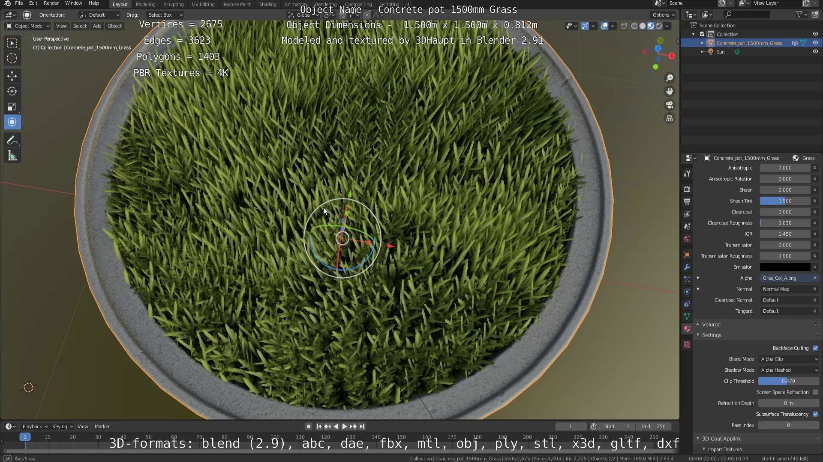Enable Screen Space Refraction checkbox
The image size is (823, 462).
tap(815, 392)
